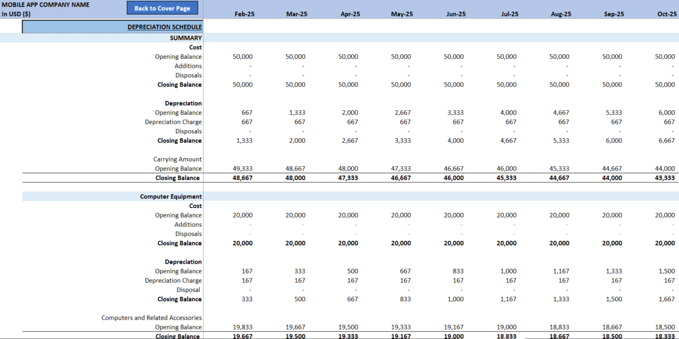
Task: Click the Jun-25 column header
Action: (x=456, y=14)
